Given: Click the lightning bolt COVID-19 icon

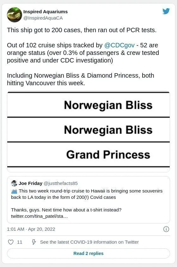Looking at the screenshot, I should [x=34, y=242].
